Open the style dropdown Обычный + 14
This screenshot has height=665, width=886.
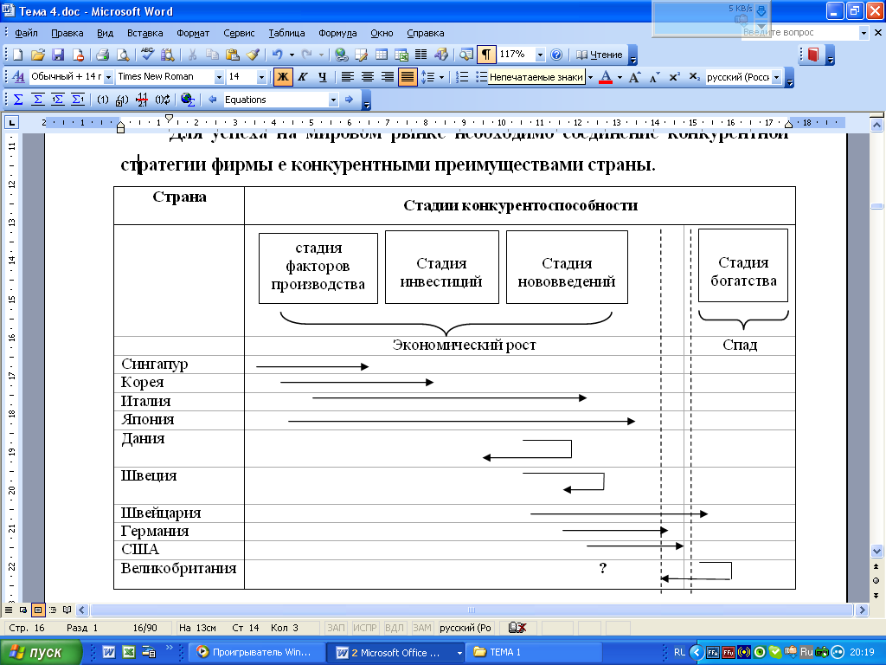click(108, 77)
